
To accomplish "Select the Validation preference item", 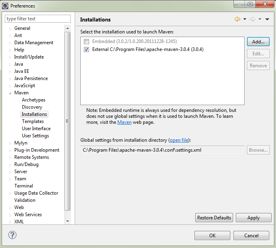I will [25, 200].
